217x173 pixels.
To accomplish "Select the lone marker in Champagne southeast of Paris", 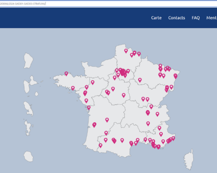I will pos(140,80).
